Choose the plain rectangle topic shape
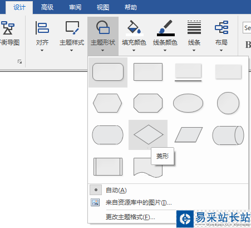 [148, 72]
